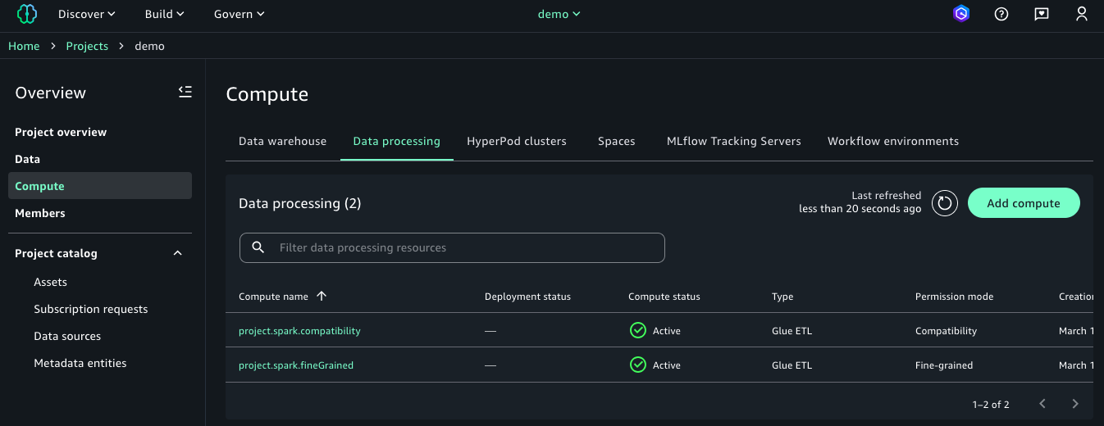Open the Discover dropdown menu
This screenshot has width=1104, height=426.
point(86,14)
